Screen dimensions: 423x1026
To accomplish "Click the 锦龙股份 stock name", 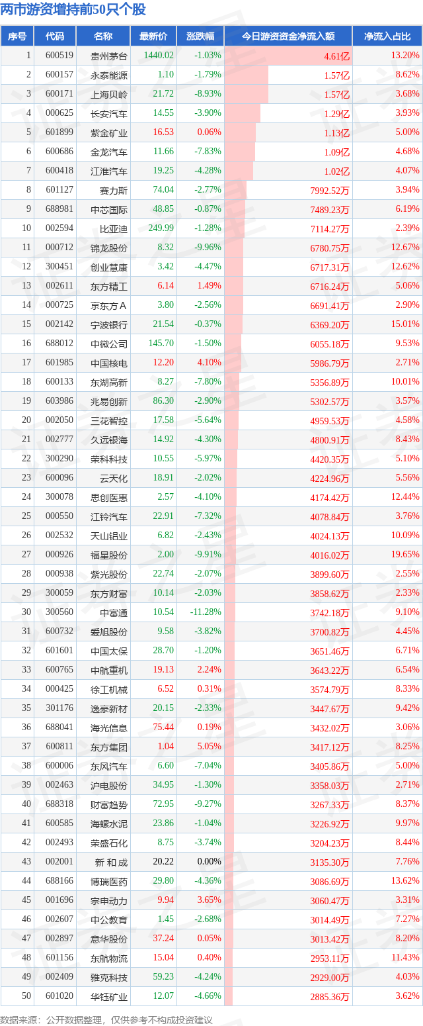I will [x=109, y=248].
